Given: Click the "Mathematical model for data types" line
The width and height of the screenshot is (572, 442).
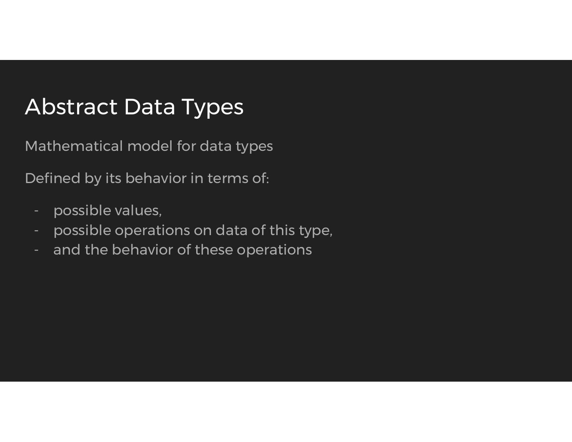Looking at the screenshot, I should (x=149, y=146).
